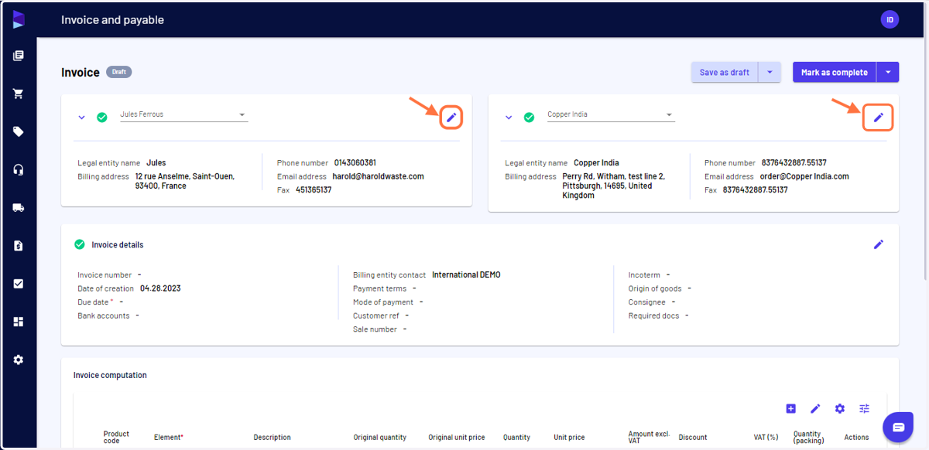
Task: Click the Invoice computation heading
Action: pyautogui.click(x=110, y=375)
